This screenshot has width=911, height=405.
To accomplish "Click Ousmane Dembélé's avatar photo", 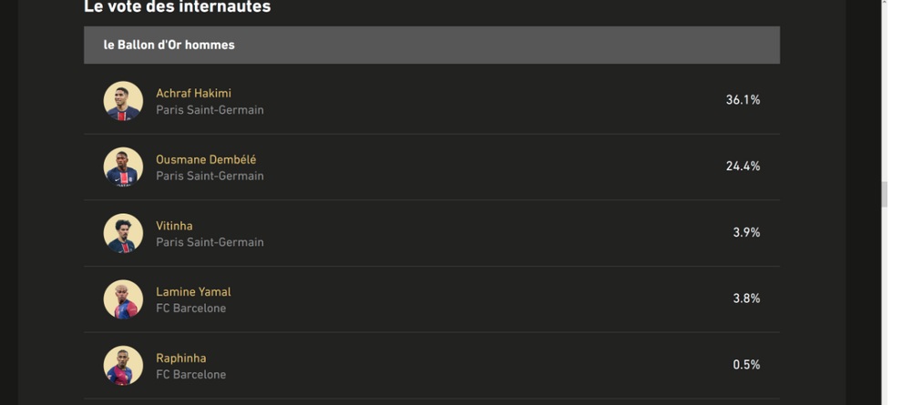I will coord(123,167).
